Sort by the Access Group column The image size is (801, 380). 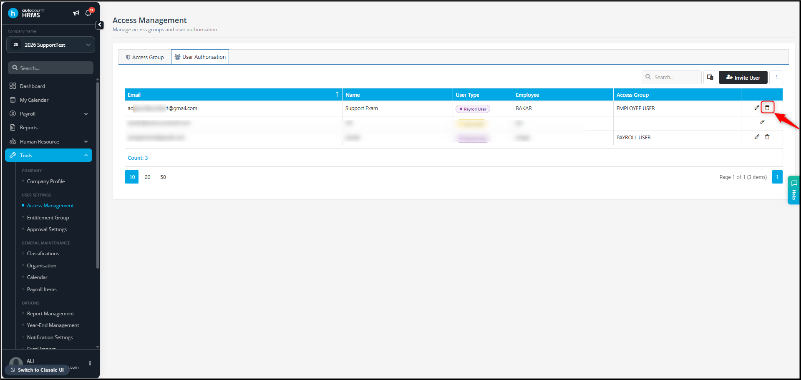tap(677, 95)
